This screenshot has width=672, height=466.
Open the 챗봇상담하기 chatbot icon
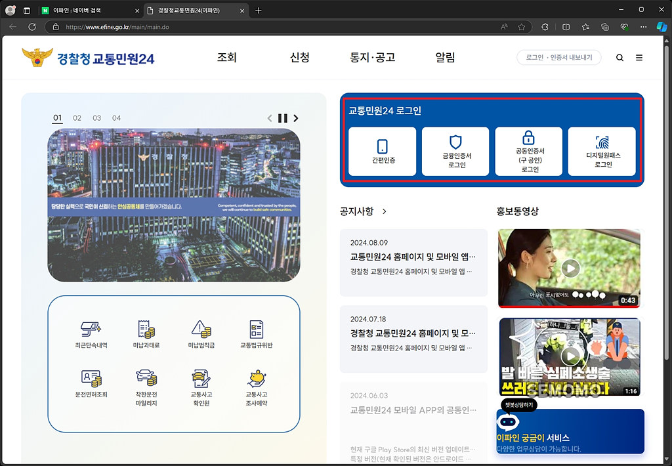click(509, 422)
